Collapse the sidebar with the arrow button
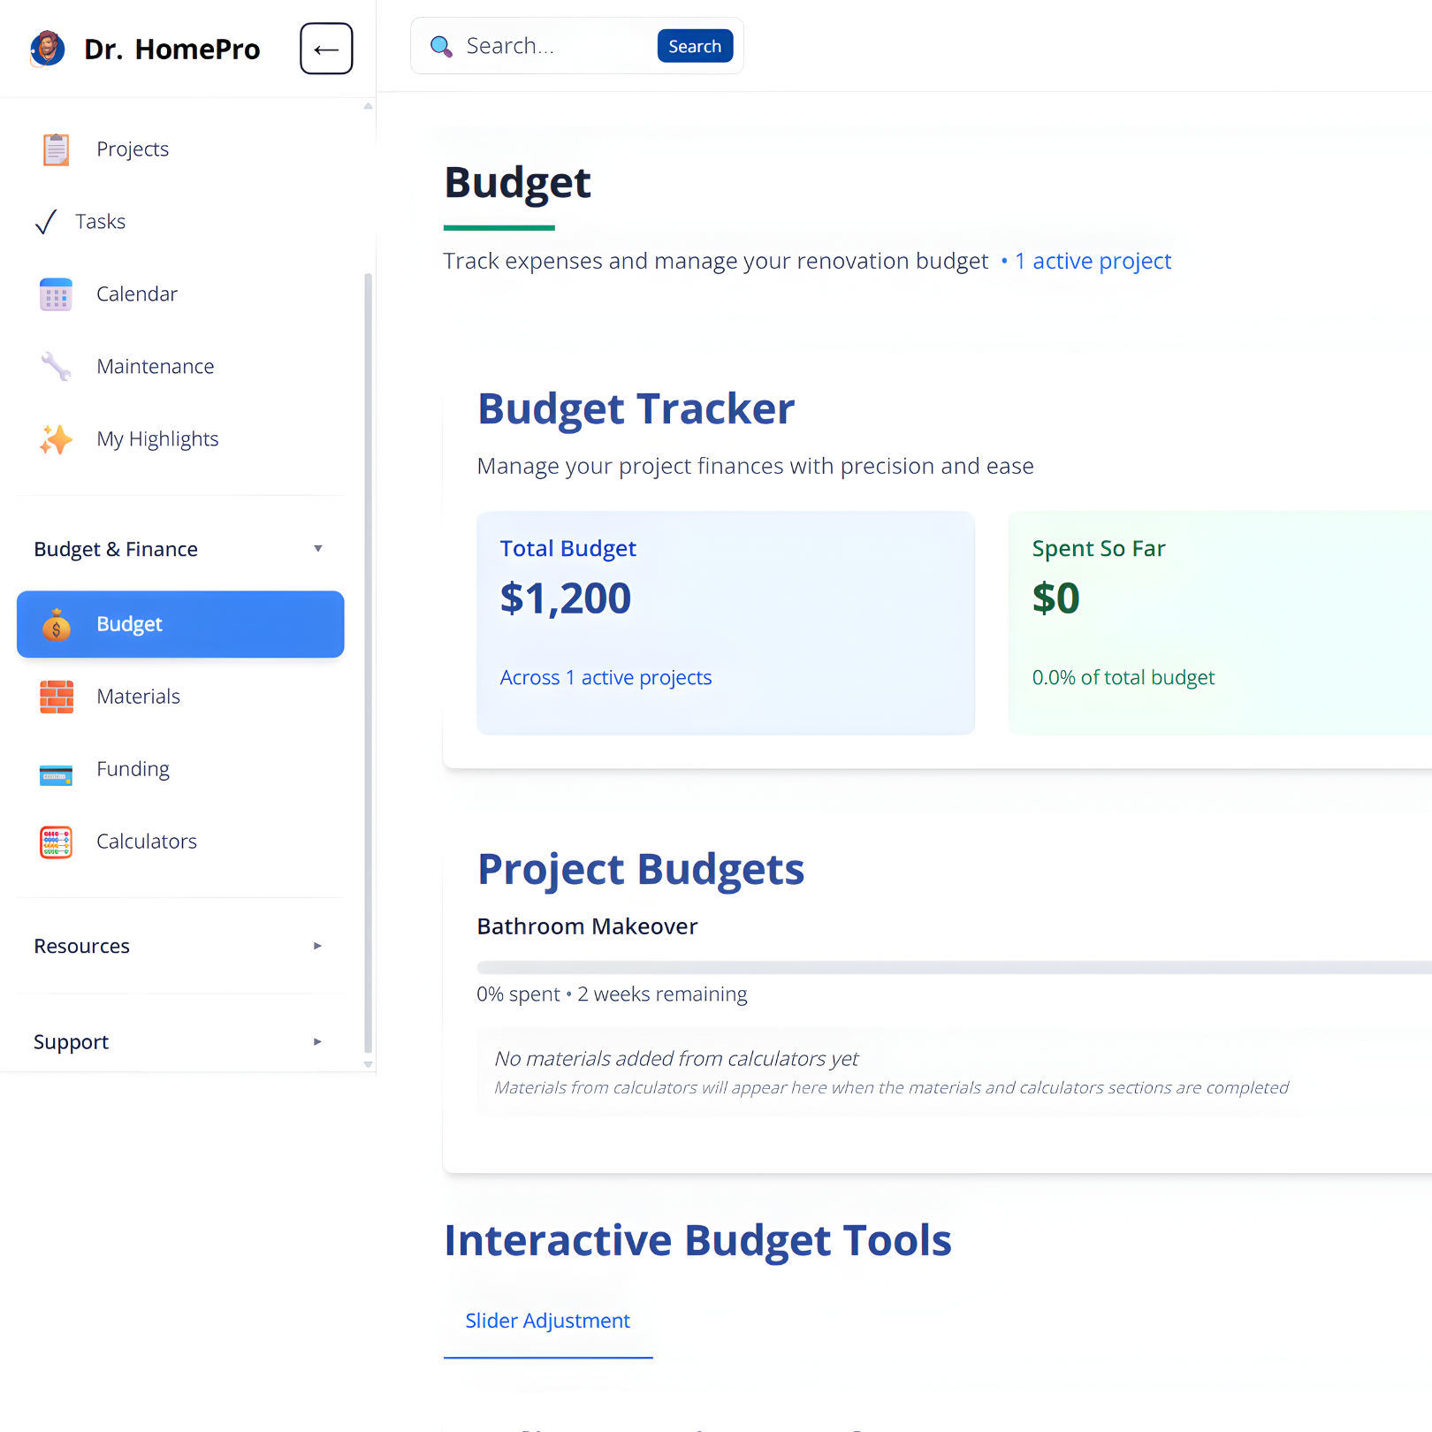This screenshot has height=1432, width=1432. [326, 49]
